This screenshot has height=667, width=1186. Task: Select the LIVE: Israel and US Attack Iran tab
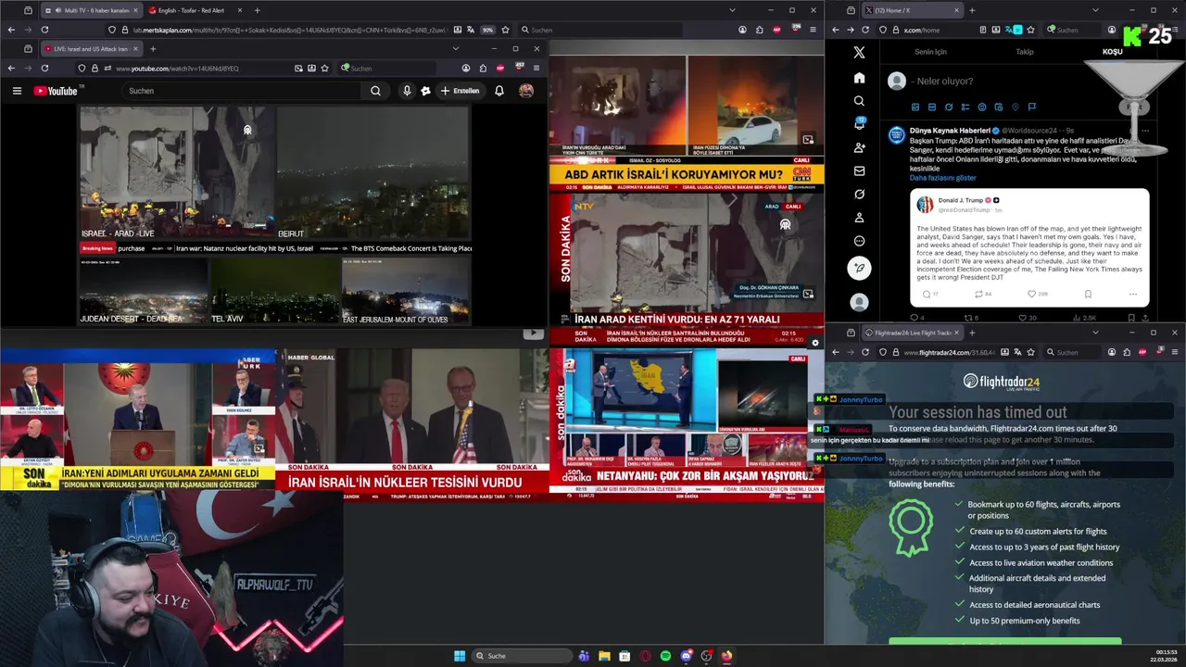(x=89, y=48)
